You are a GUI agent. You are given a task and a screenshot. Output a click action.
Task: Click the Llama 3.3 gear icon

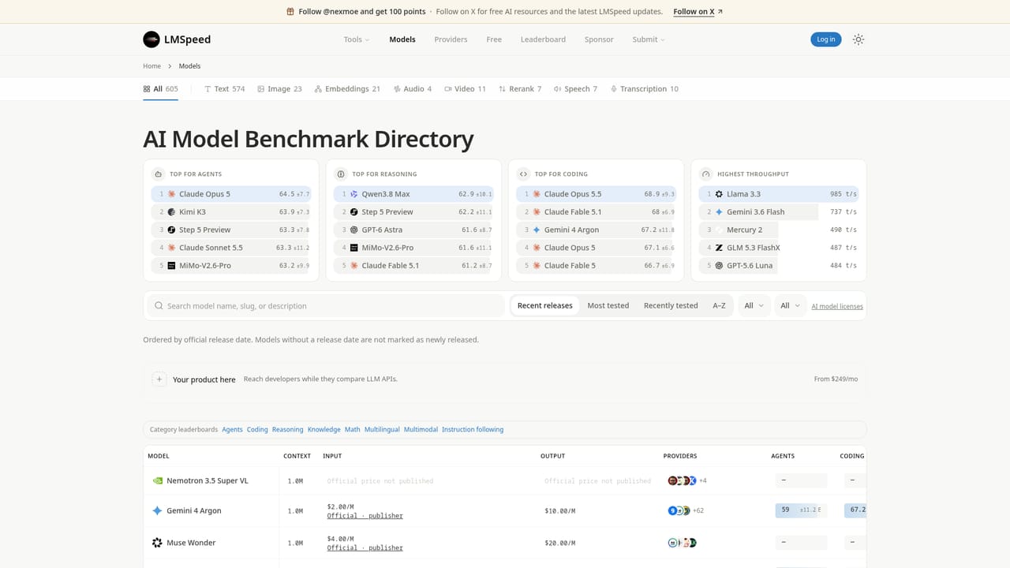tap(719, 194)
